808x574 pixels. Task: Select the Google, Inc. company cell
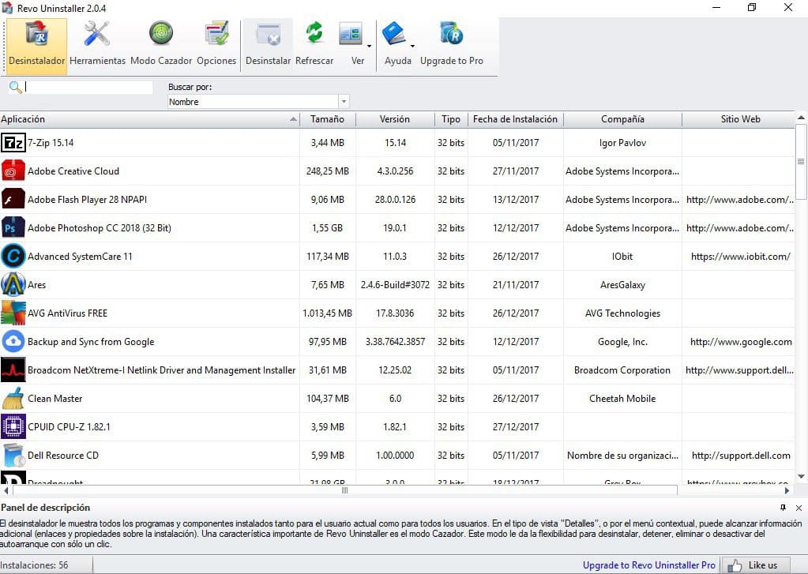click(622, 342)
